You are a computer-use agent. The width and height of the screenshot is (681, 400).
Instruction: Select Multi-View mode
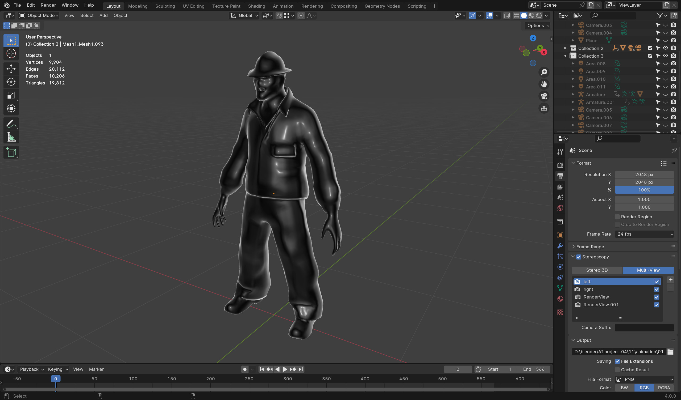[x=648, y=270]
